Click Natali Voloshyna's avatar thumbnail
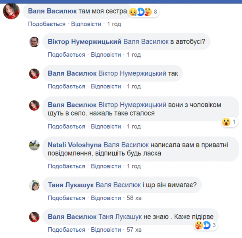 tap(35, 145)
